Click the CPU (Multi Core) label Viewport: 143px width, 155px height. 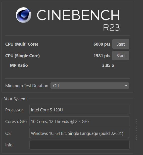[x=22, y=44]
